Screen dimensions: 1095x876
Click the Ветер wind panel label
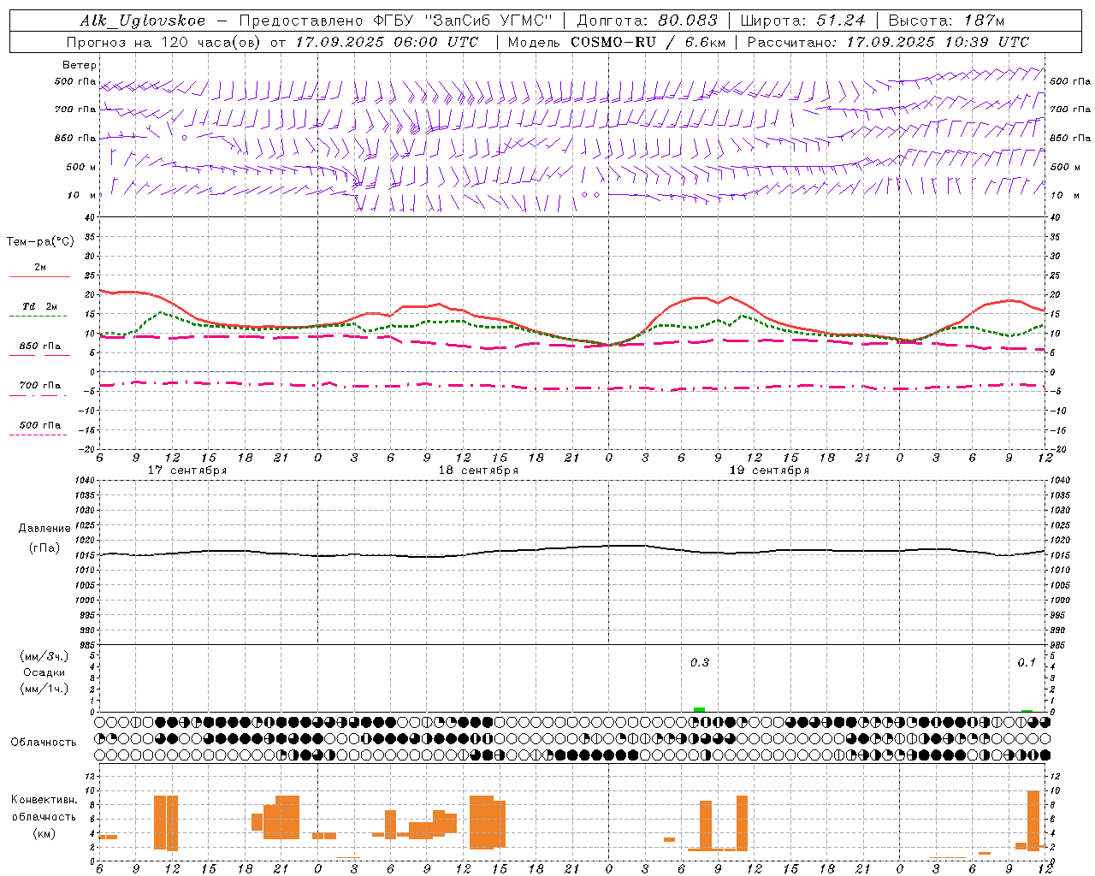pos(80,65)
